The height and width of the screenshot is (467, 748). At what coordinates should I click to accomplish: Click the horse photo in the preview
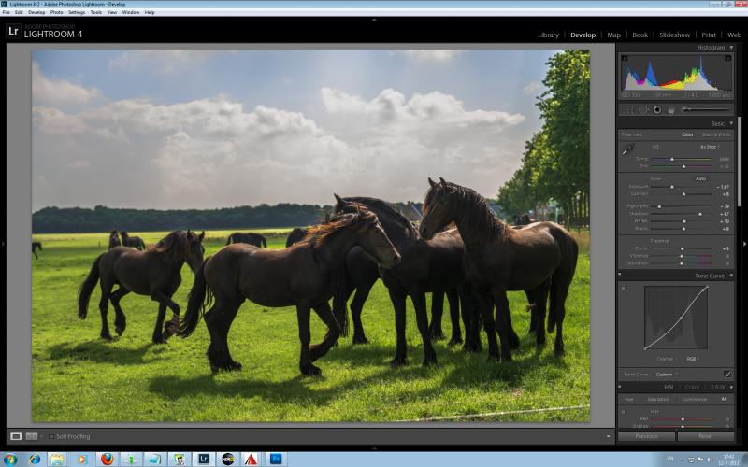click(310, 235)
